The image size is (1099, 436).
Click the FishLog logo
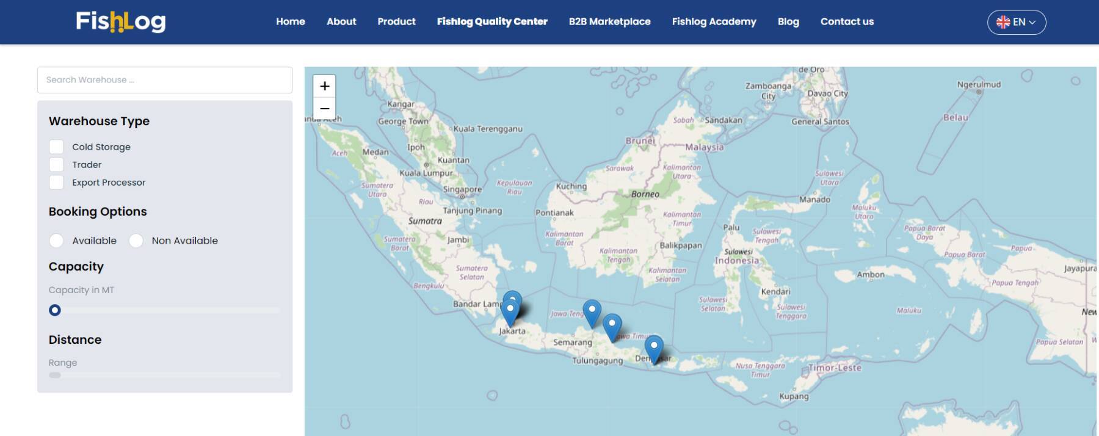121,21
